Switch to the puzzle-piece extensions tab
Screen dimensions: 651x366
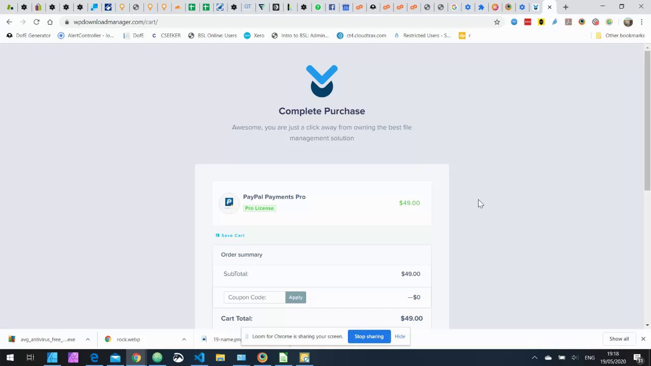(481, 7)
